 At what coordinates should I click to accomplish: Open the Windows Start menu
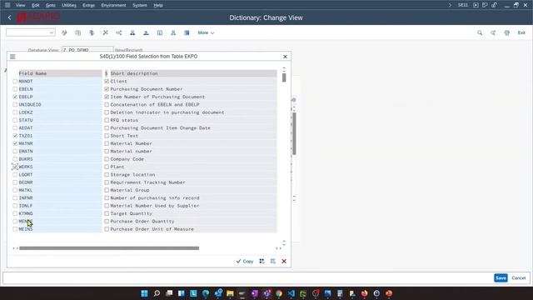tap(144, 293)
